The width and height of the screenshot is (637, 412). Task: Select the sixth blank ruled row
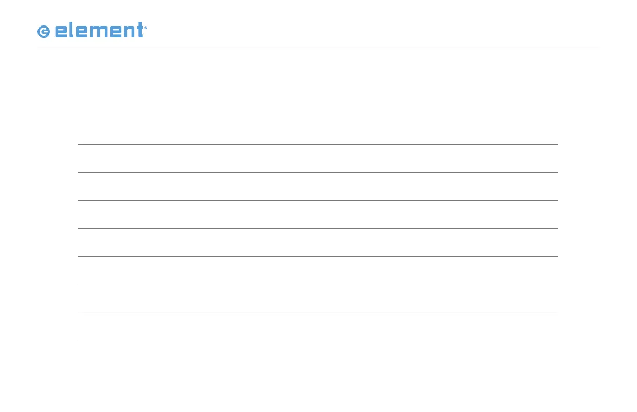click(x=317, y=299)
